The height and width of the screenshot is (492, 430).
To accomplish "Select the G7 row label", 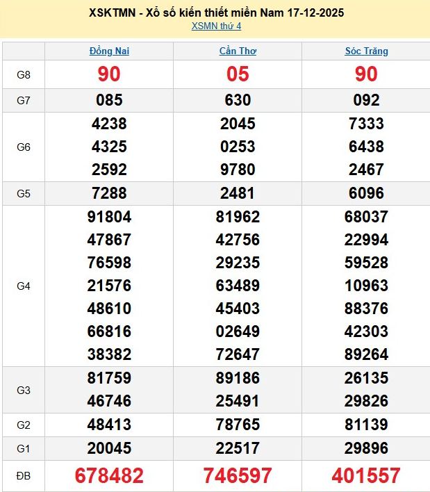I will [24, 100].
